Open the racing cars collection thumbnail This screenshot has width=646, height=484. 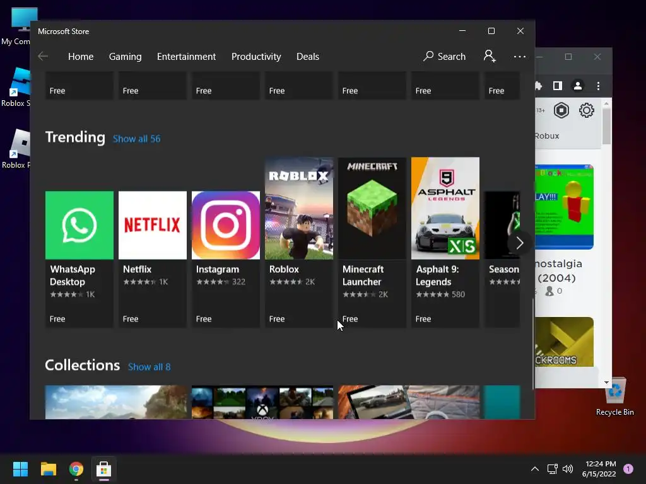pos(409,402)
